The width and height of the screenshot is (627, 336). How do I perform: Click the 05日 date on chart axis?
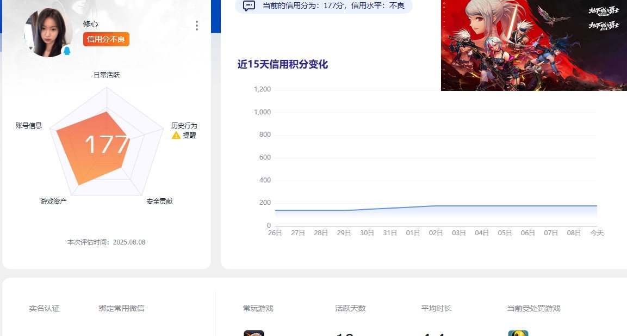505,233
